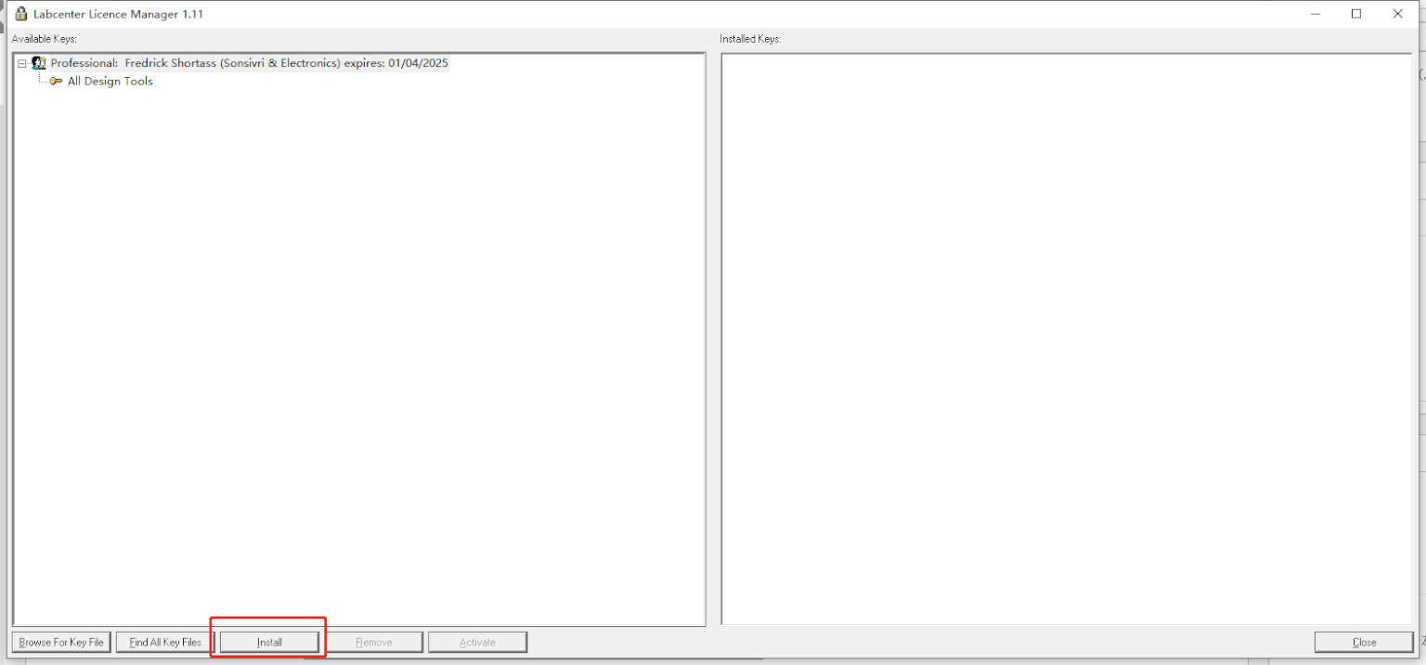The height and width of the screenshot is (665, 1426).
Task: Minimize the Licence Manager window
Action: (1316, 14)
